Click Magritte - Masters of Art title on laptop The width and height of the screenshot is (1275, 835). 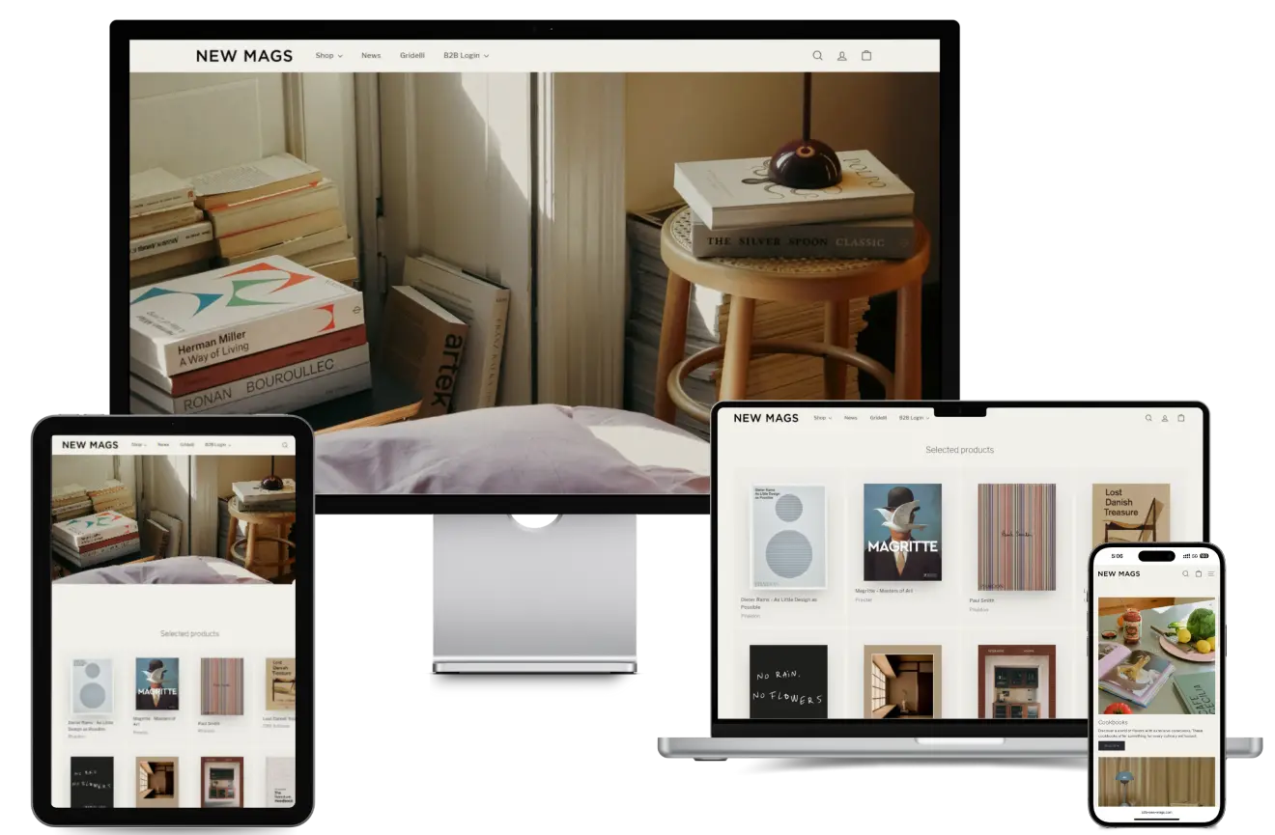[884, 591]
